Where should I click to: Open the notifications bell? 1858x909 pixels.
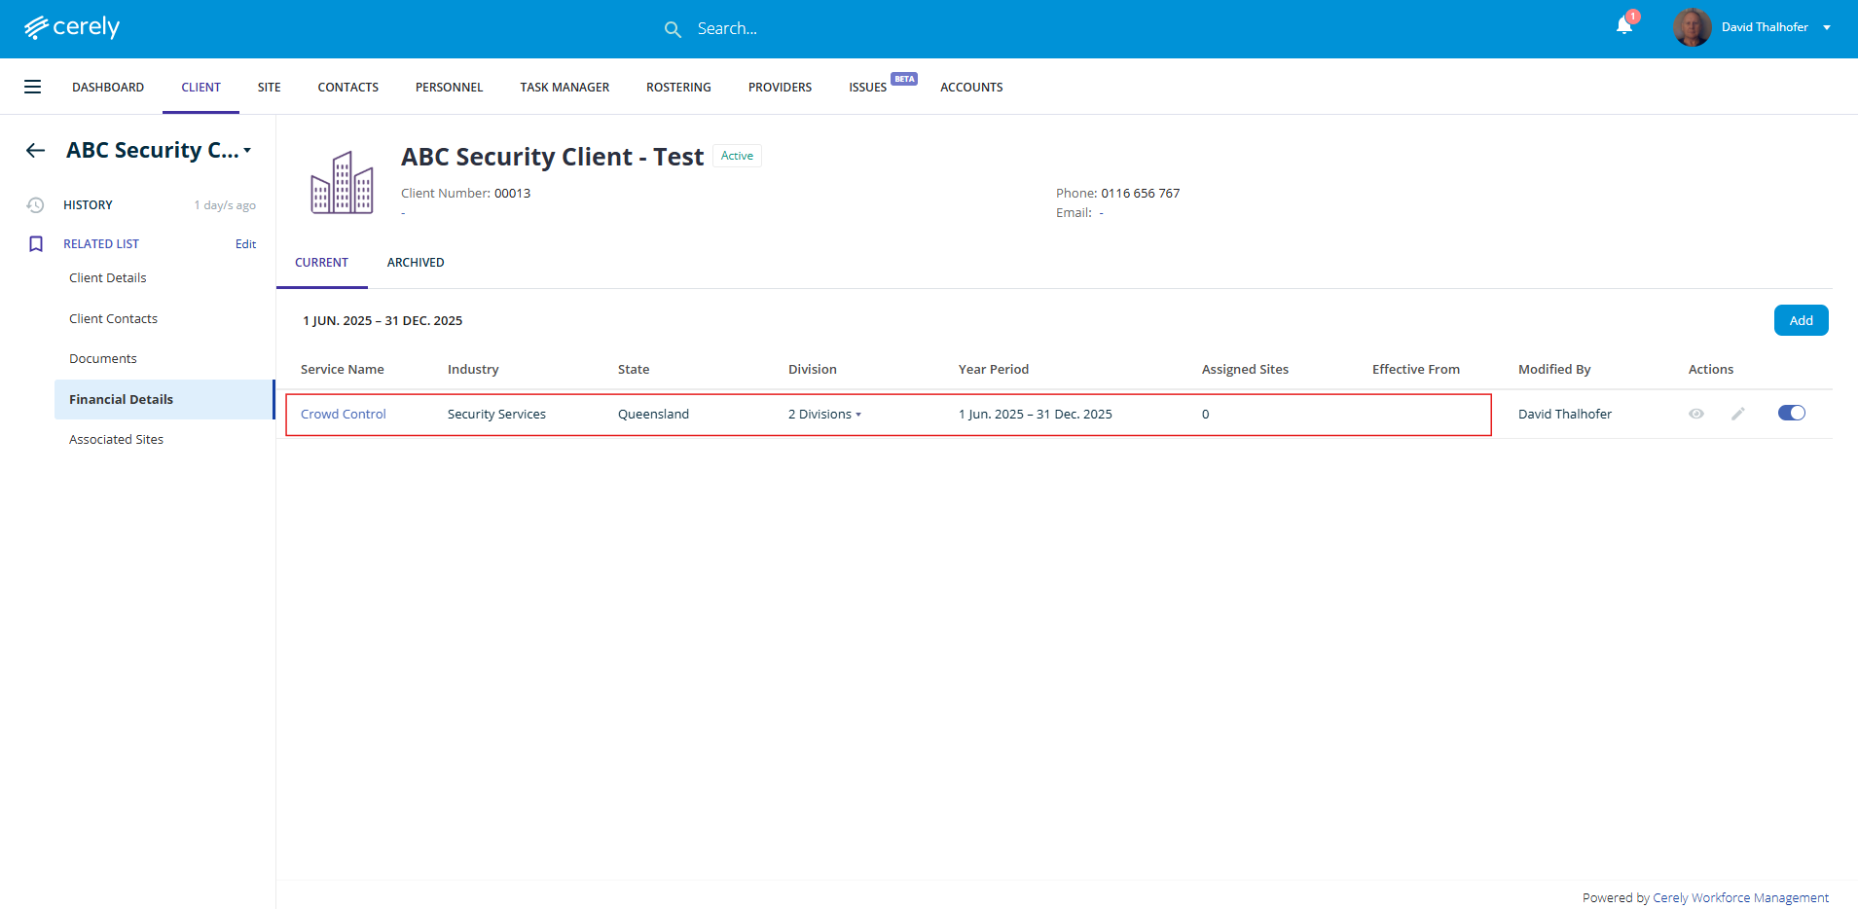click(1624, 25)
